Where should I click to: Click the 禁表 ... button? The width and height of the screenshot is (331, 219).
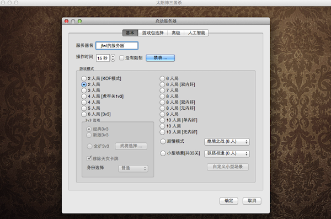click(160, 58)
